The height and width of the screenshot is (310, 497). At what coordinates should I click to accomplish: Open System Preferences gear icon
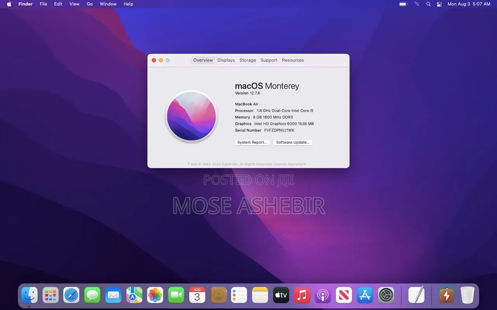(386, 295)
